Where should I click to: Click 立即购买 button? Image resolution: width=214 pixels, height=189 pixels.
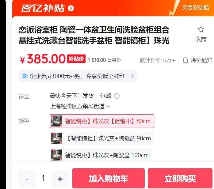tap(180, 178)
